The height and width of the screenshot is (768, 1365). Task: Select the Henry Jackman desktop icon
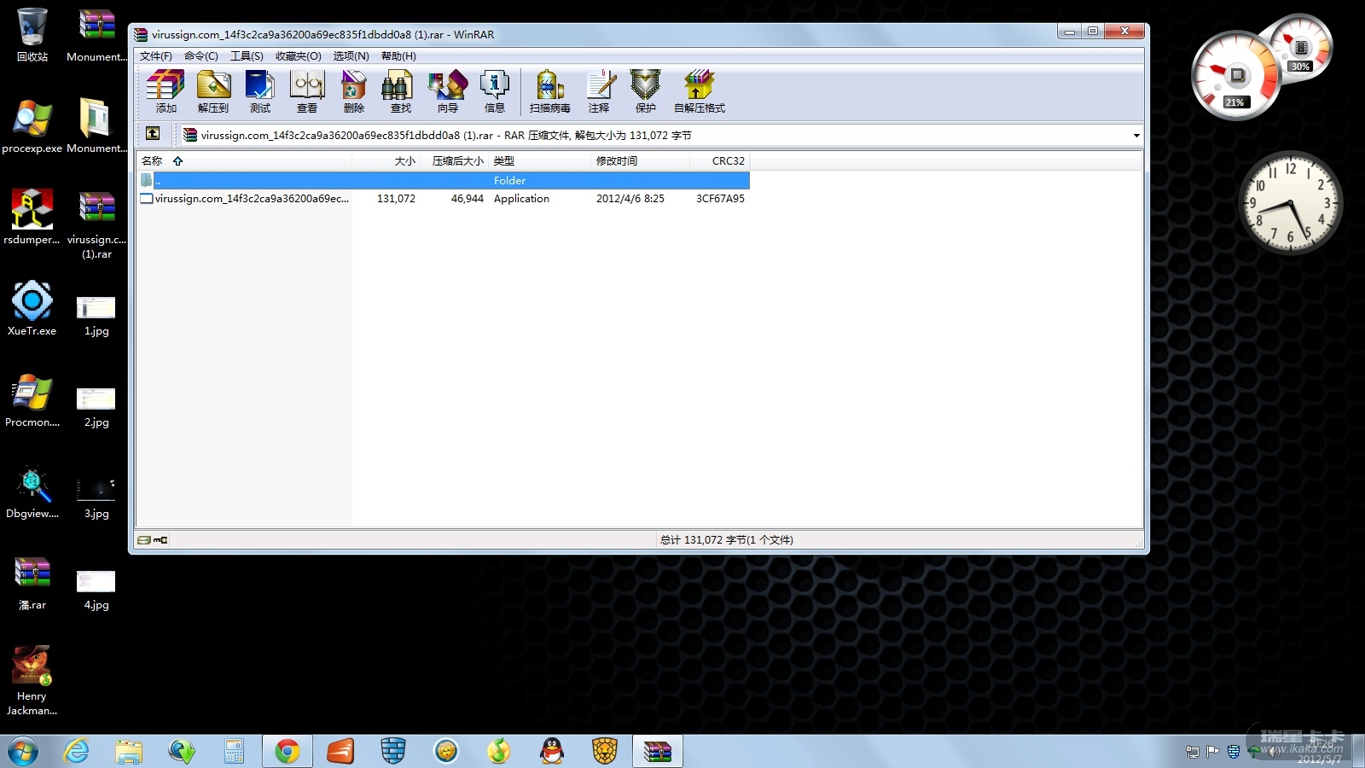coord(32,680)
